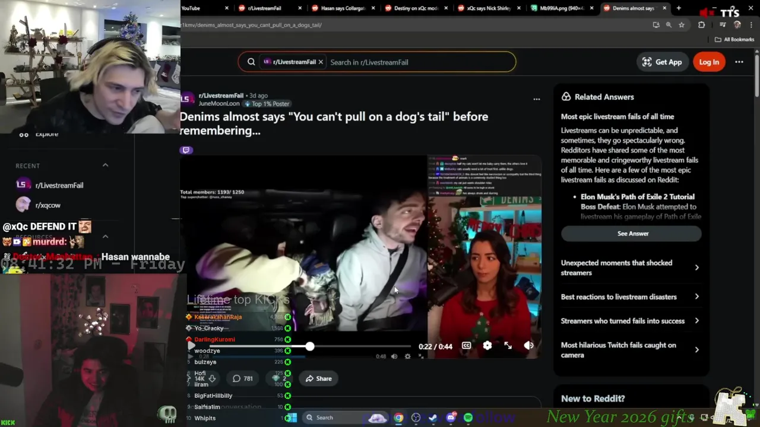The height and width of the screenshot is (427, 760).
Task: Open Steam from taskbar
Action: tap(433, 418)
